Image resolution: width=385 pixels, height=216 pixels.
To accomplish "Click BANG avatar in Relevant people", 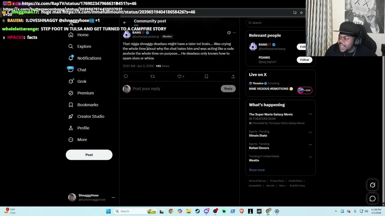I will [x=253, y=46].
